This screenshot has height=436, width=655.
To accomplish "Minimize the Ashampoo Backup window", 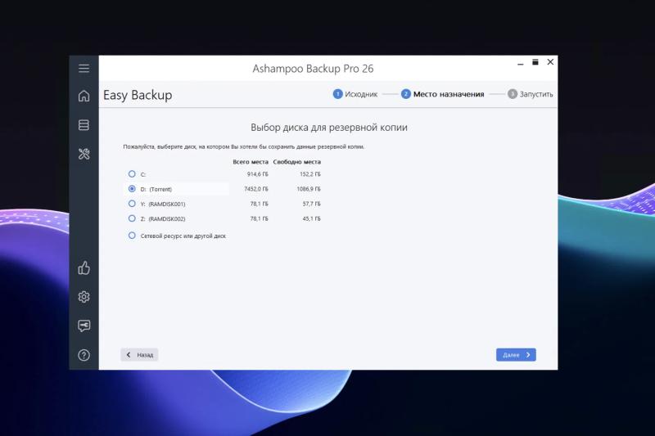I will (521, 63).
